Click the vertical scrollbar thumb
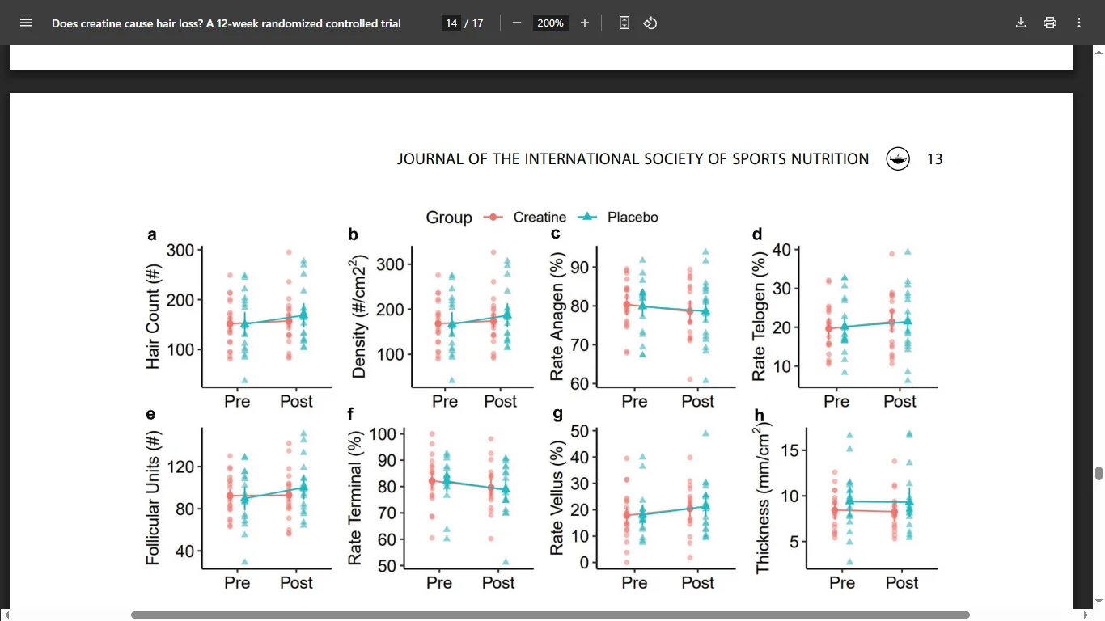Screen dimensions: 1105x621 tap(1099, 474)
